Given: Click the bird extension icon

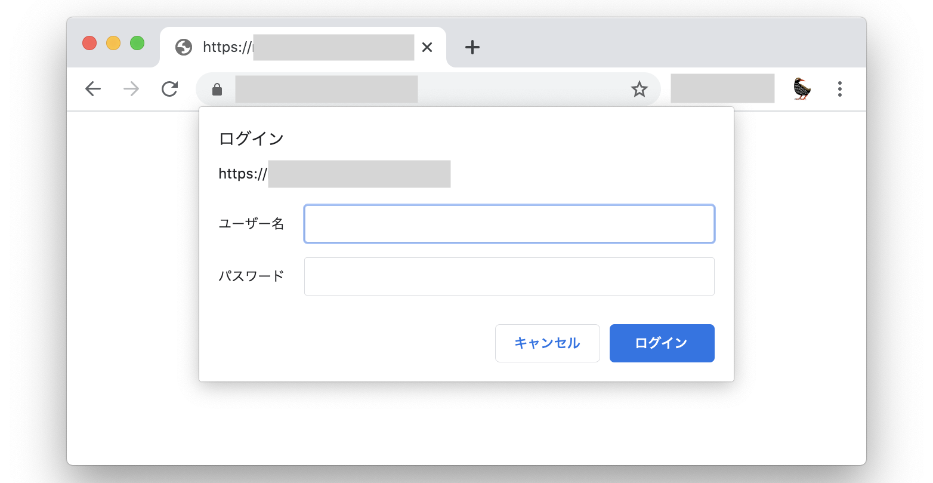Looking at the screenshot, I should [x=802, y=88].
